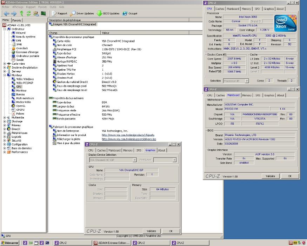Screen dimensions: 307x246
Task: Click the Back arrow in AIDA64 toolbar
Action: (6, 14)
